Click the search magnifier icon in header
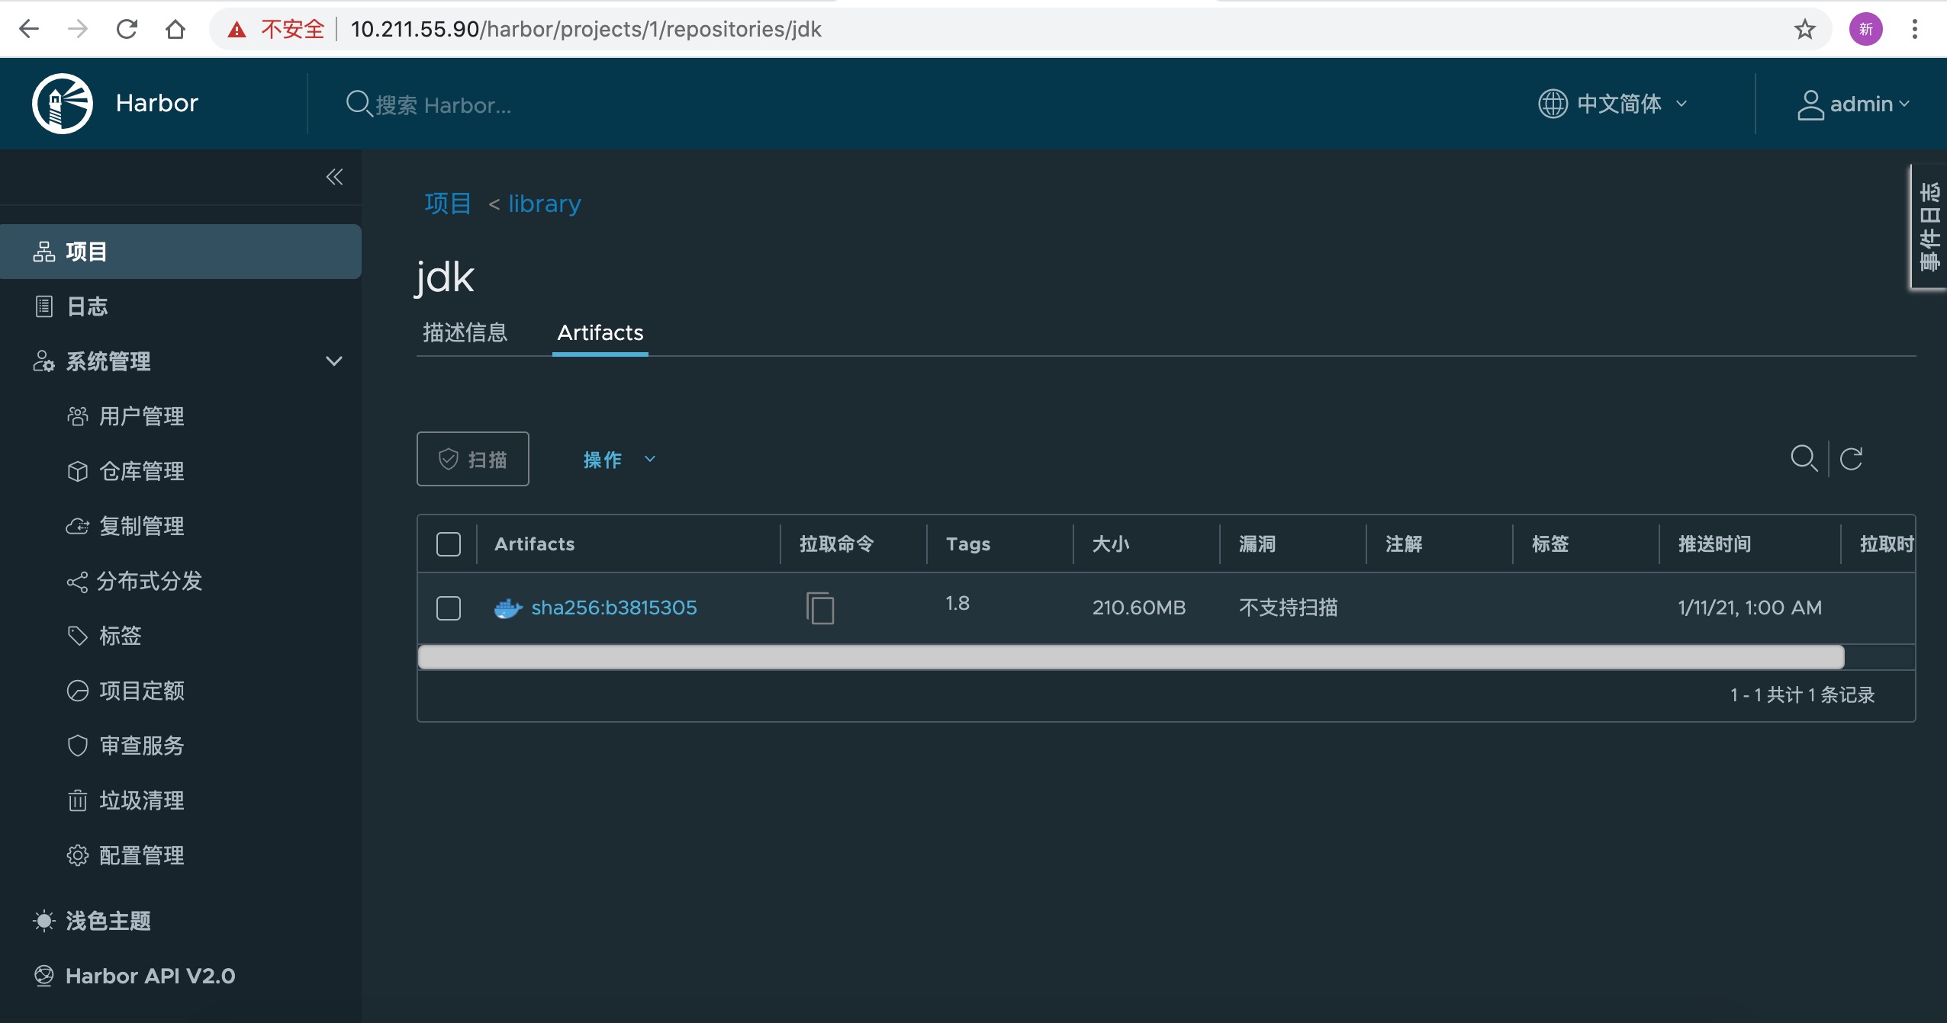Viewport: 1947px width, 1023px height. tap(359, 104)
